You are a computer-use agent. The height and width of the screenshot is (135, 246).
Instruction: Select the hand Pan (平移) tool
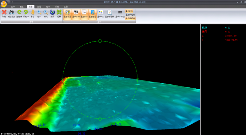pos(33,13)
